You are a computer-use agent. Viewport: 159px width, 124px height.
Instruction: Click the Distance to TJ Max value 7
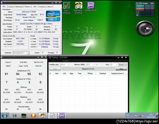pos(6,82)
